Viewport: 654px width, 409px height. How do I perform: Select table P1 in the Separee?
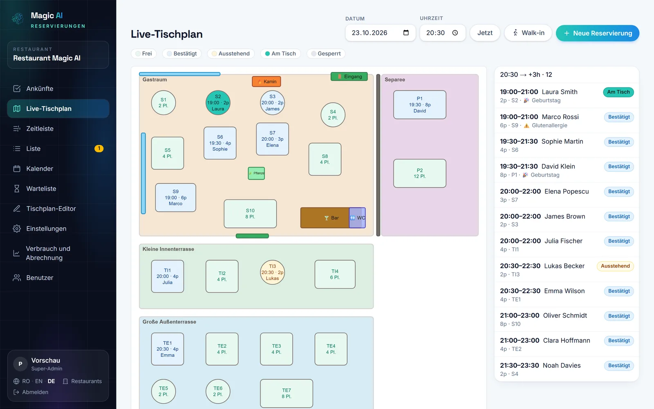click(x=420, y=105)
